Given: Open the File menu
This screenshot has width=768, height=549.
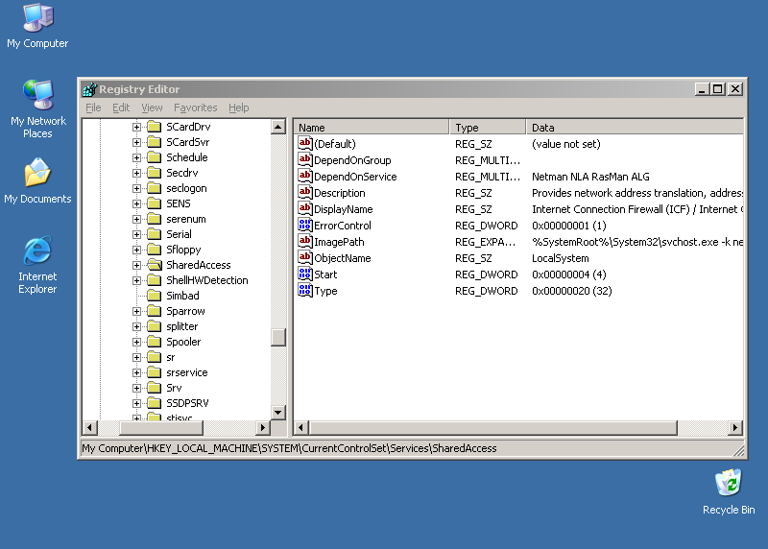Looking at the screenshot, I should tap(93, 107).
